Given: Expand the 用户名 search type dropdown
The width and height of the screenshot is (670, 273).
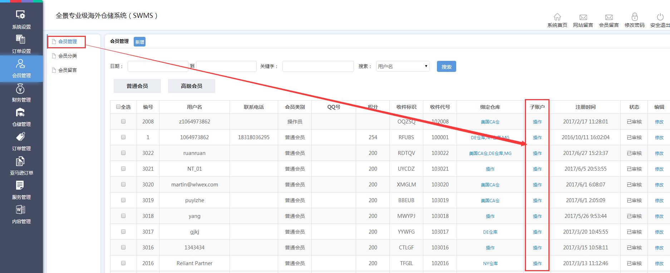Looking at the screenshot, I should [x=403, y=66].
